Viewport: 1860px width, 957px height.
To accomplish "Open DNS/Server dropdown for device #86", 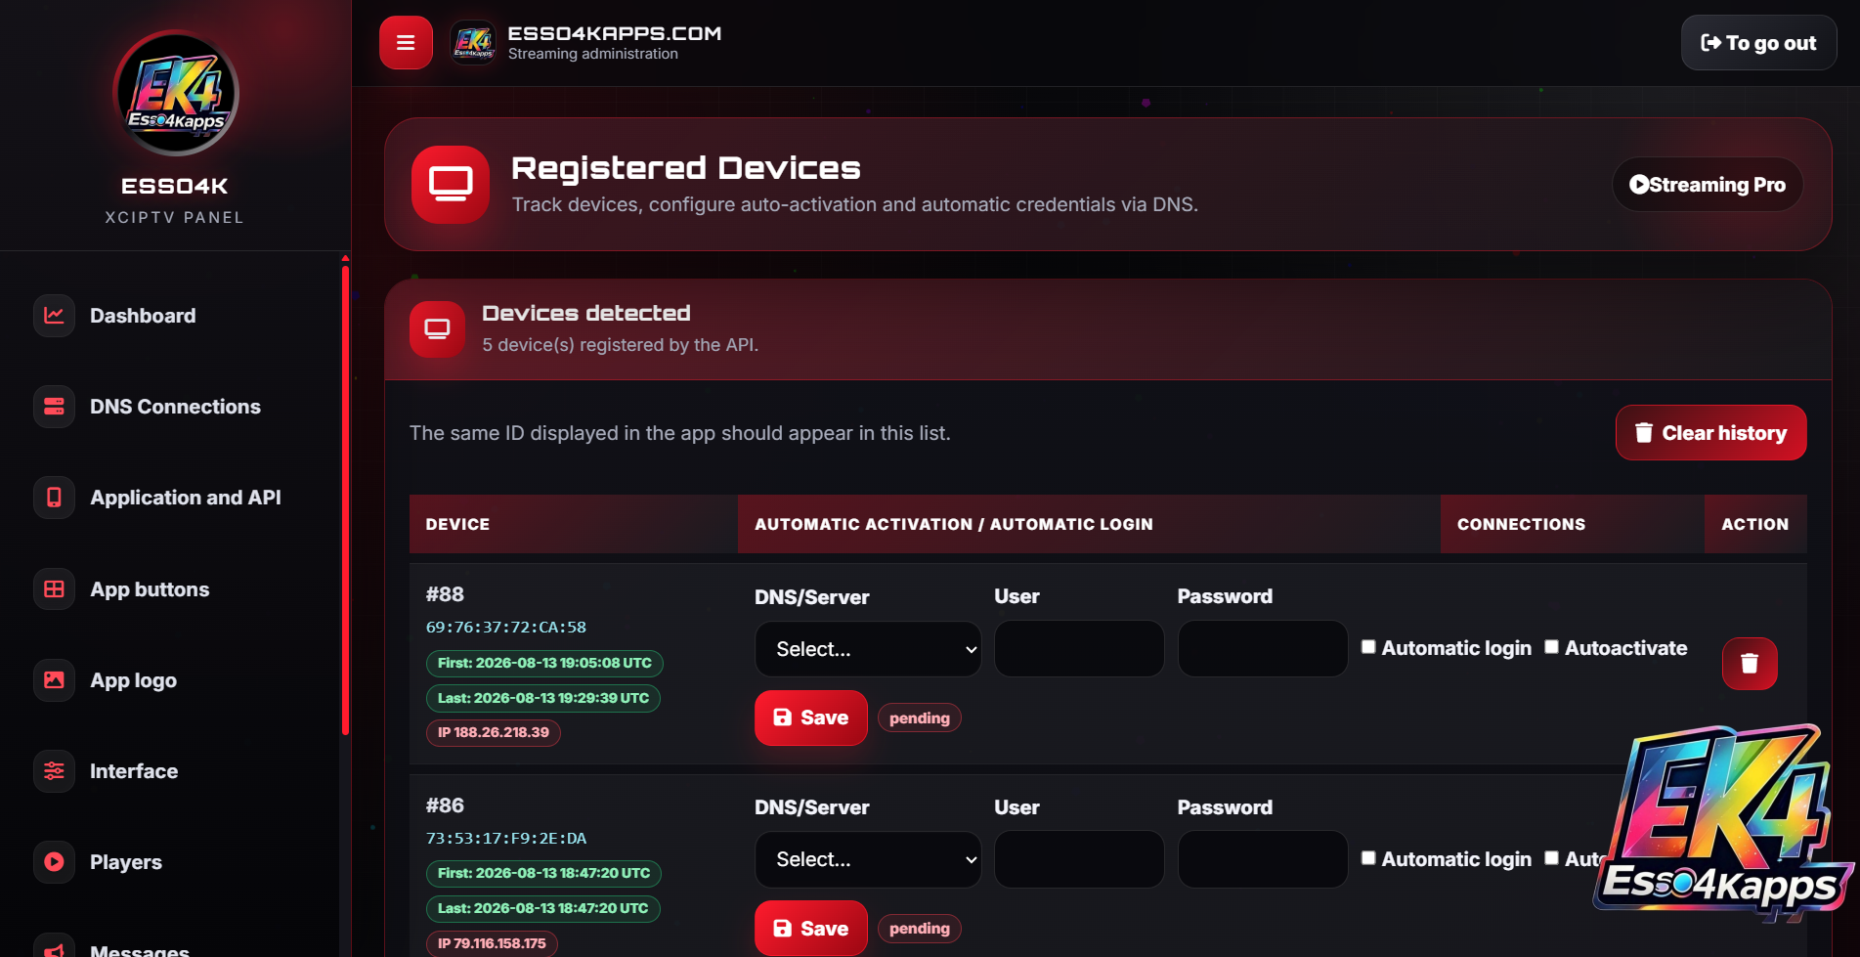I will pyautogui.click(x=868, y=859).
